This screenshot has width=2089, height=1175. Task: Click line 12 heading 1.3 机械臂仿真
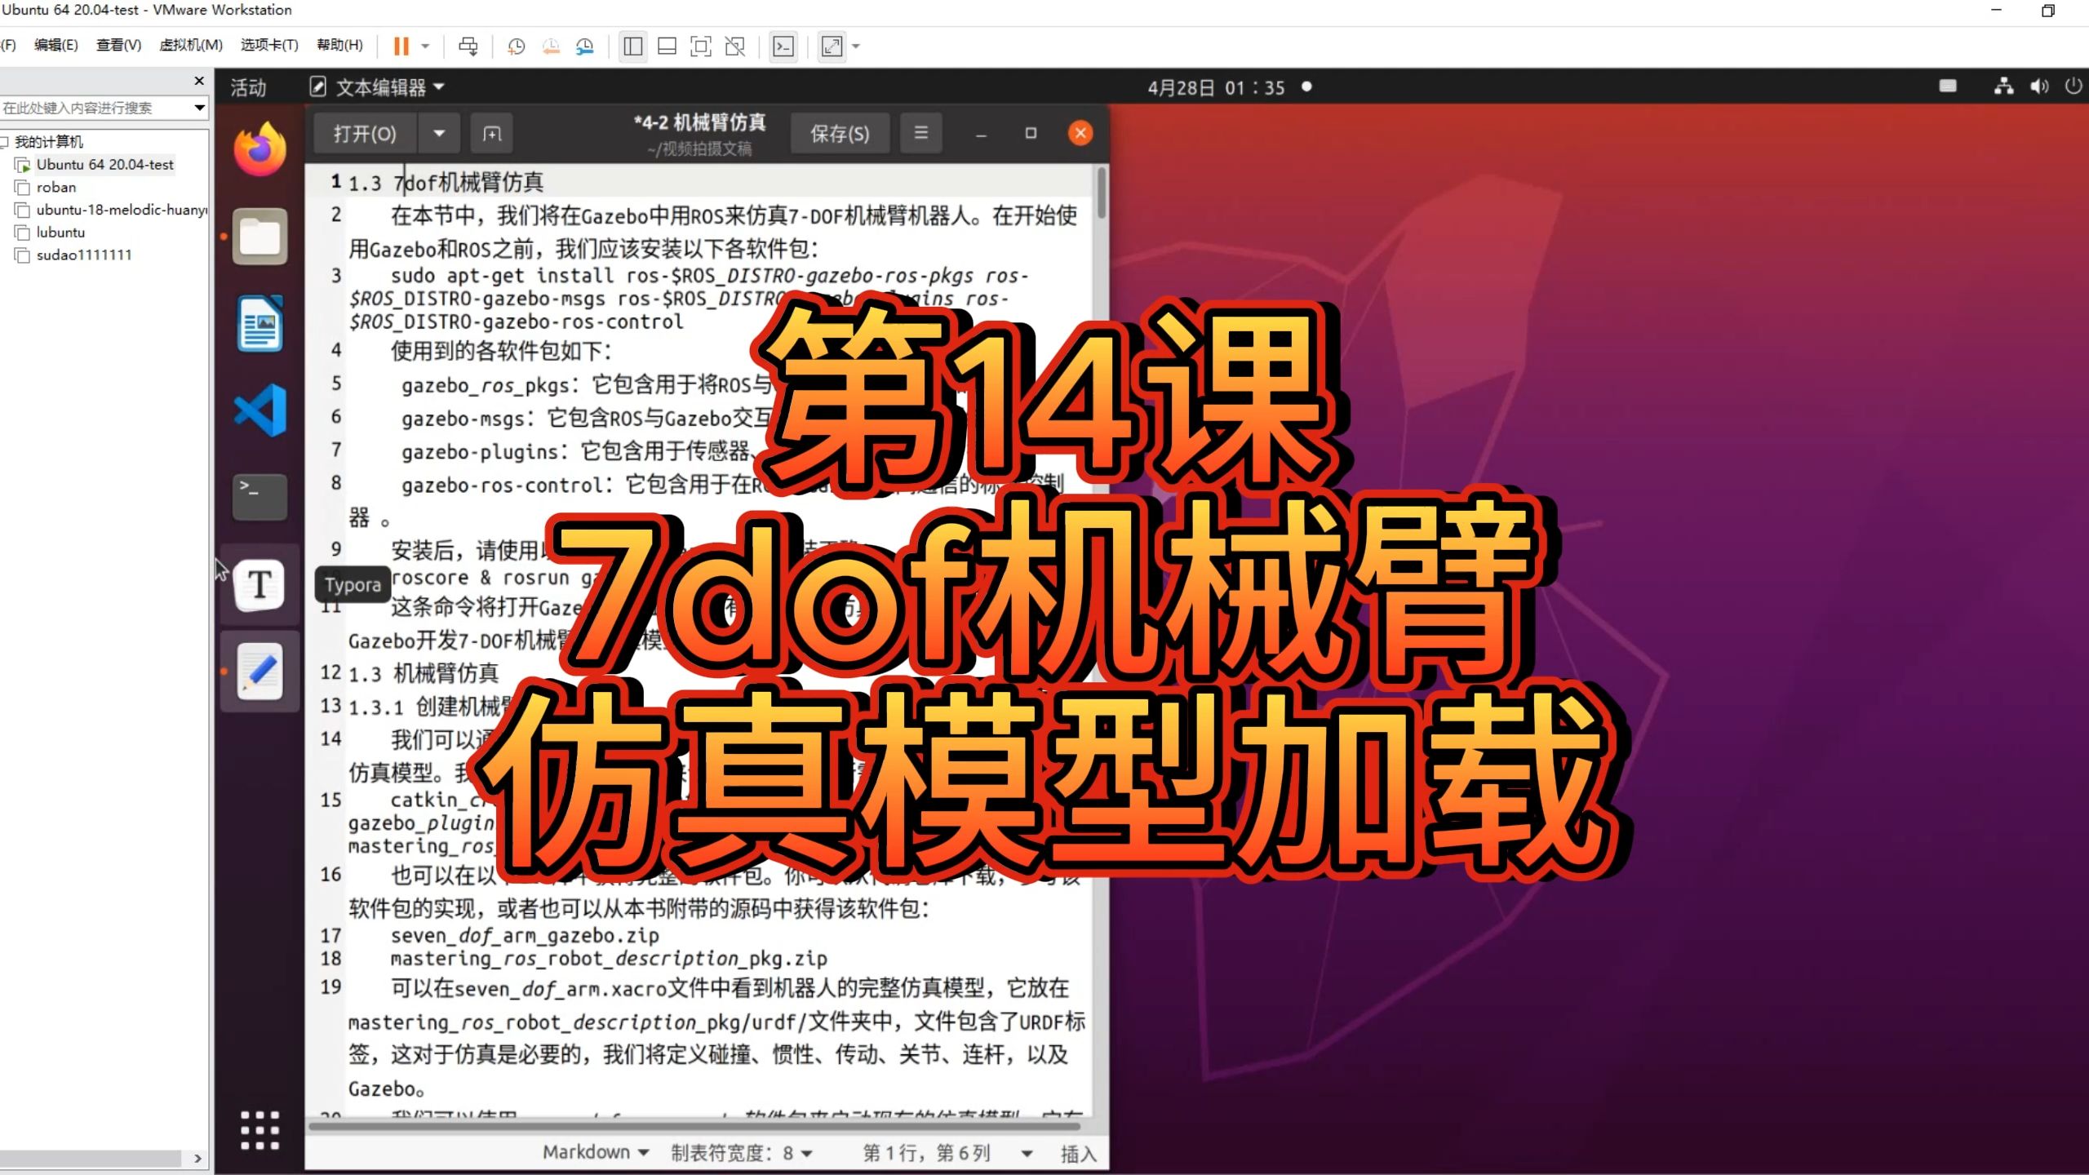point(424,673)
